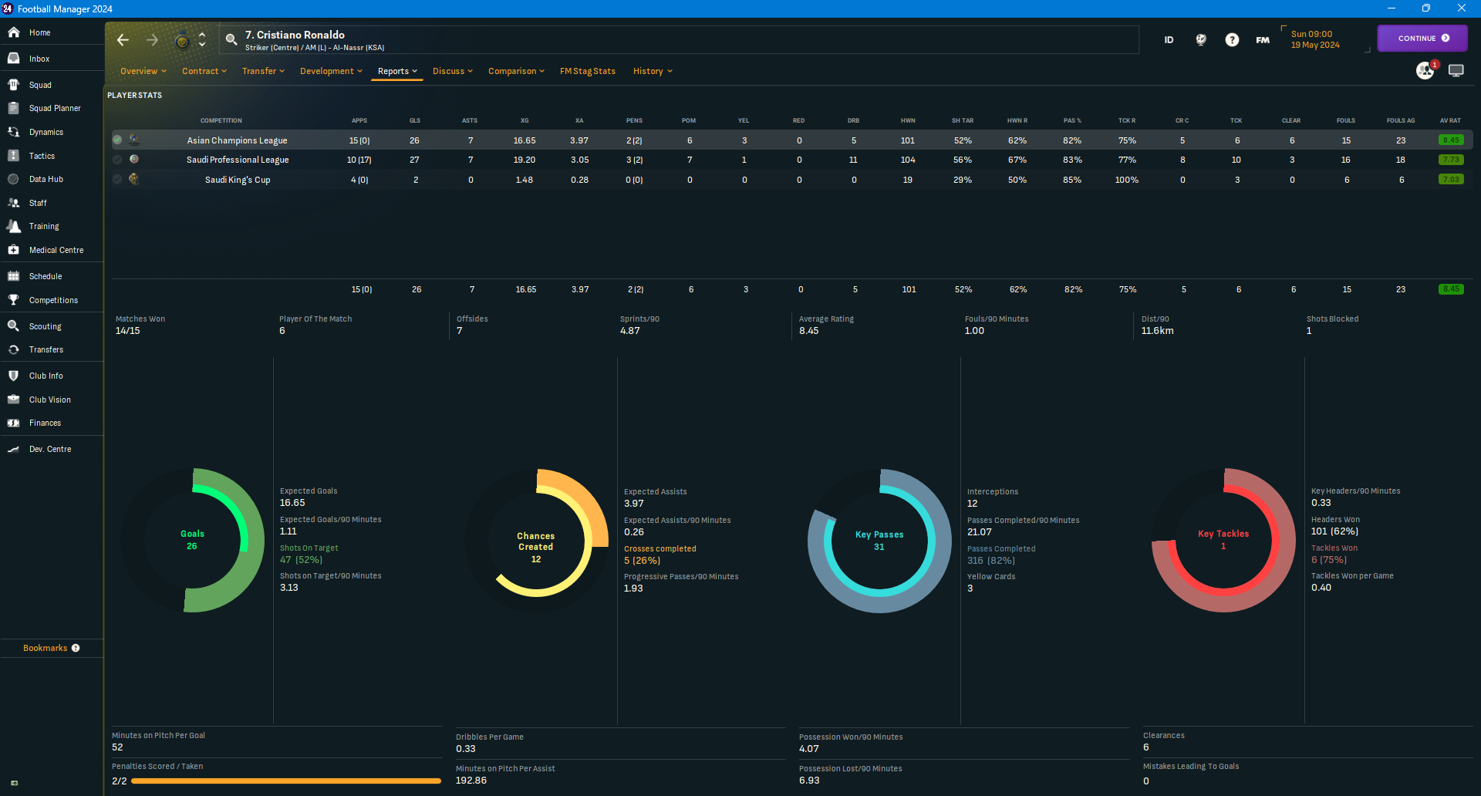Image resolution: width=1481 pixels, height=796 pixels.
Task: Open the help question mark icon
Action: click(1232, 39)
